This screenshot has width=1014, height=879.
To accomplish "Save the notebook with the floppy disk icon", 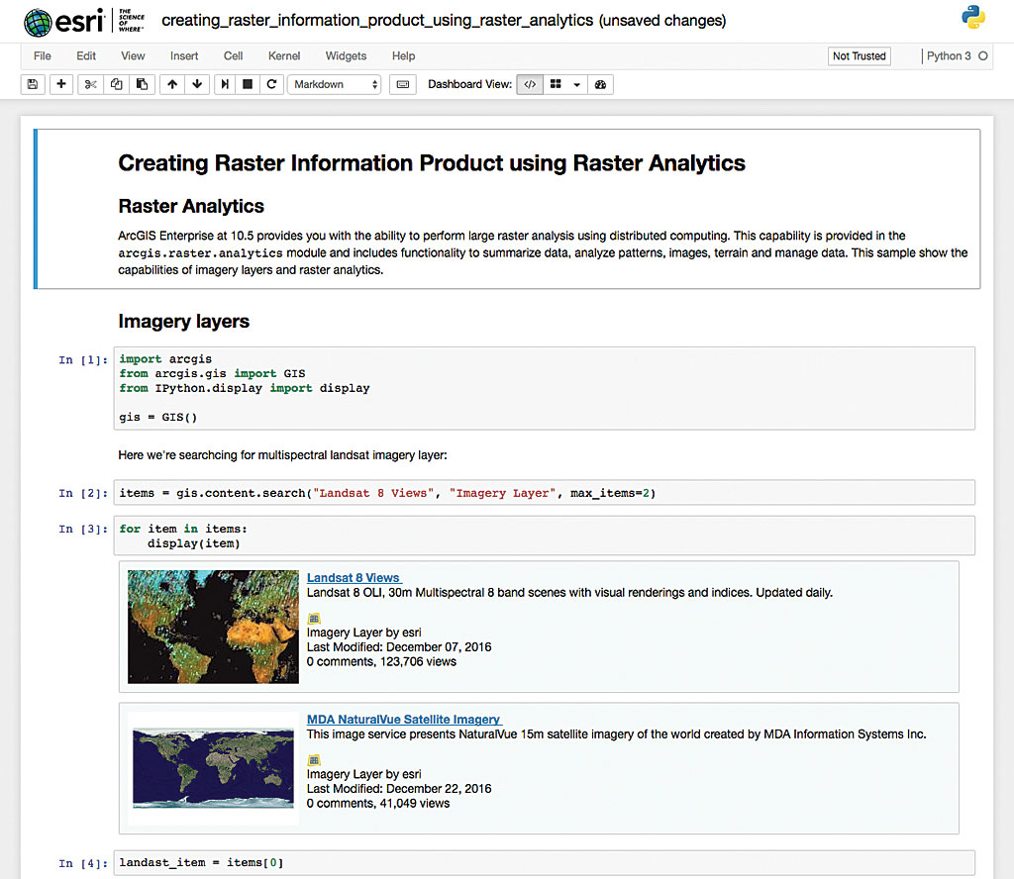I will [x=33, y=84].
